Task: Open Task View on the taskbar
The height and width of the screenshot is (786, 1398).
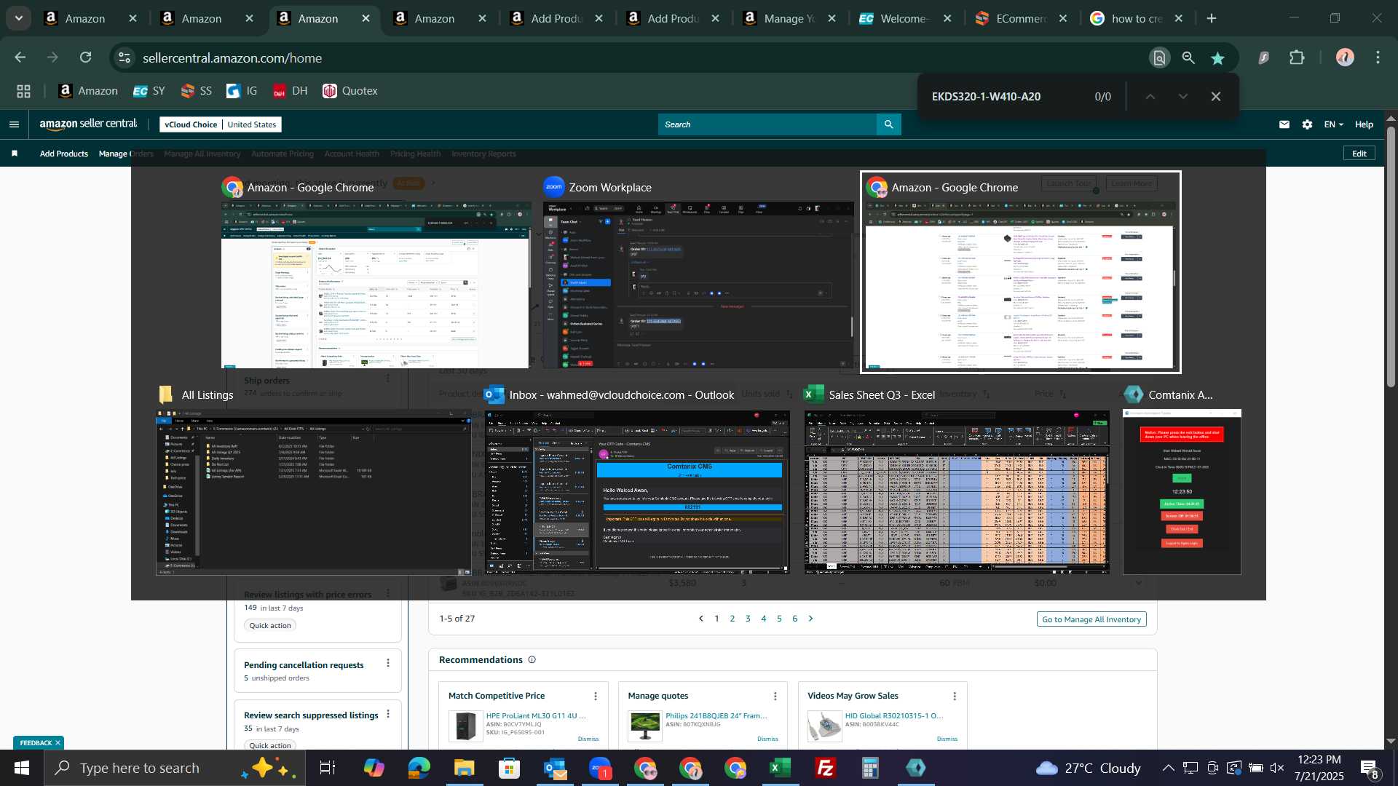Action: [x=328, y=768]
